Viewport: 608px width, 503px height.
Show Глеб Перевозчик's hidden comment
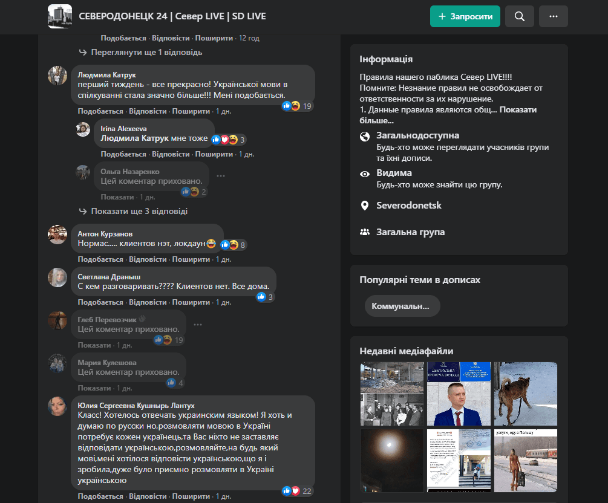click(x=94, y=345)
